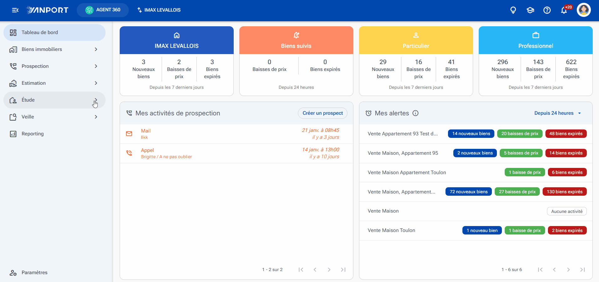Open the help question mark icon

point(547,10)
